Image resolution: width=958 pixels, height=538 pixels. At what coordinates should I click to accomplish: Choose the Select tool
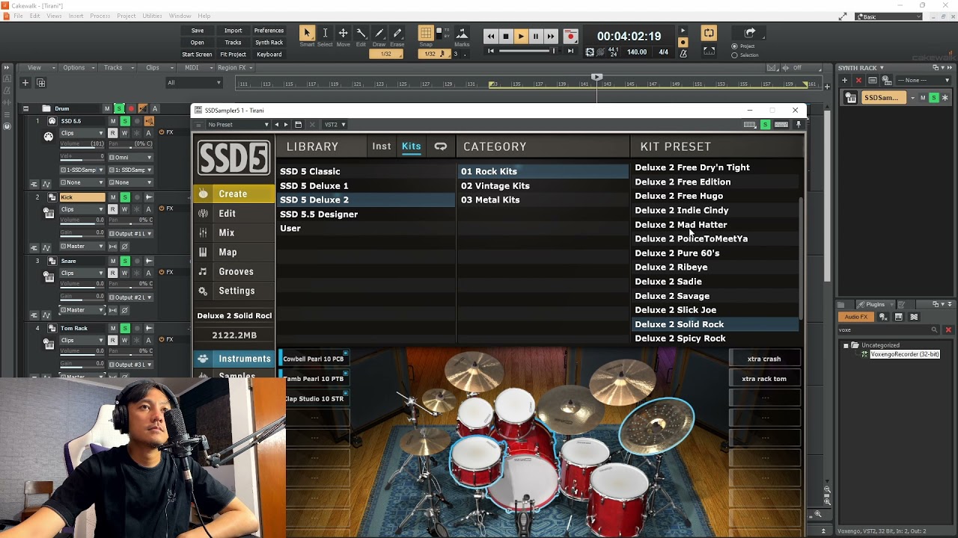click(x=325, y=33)
